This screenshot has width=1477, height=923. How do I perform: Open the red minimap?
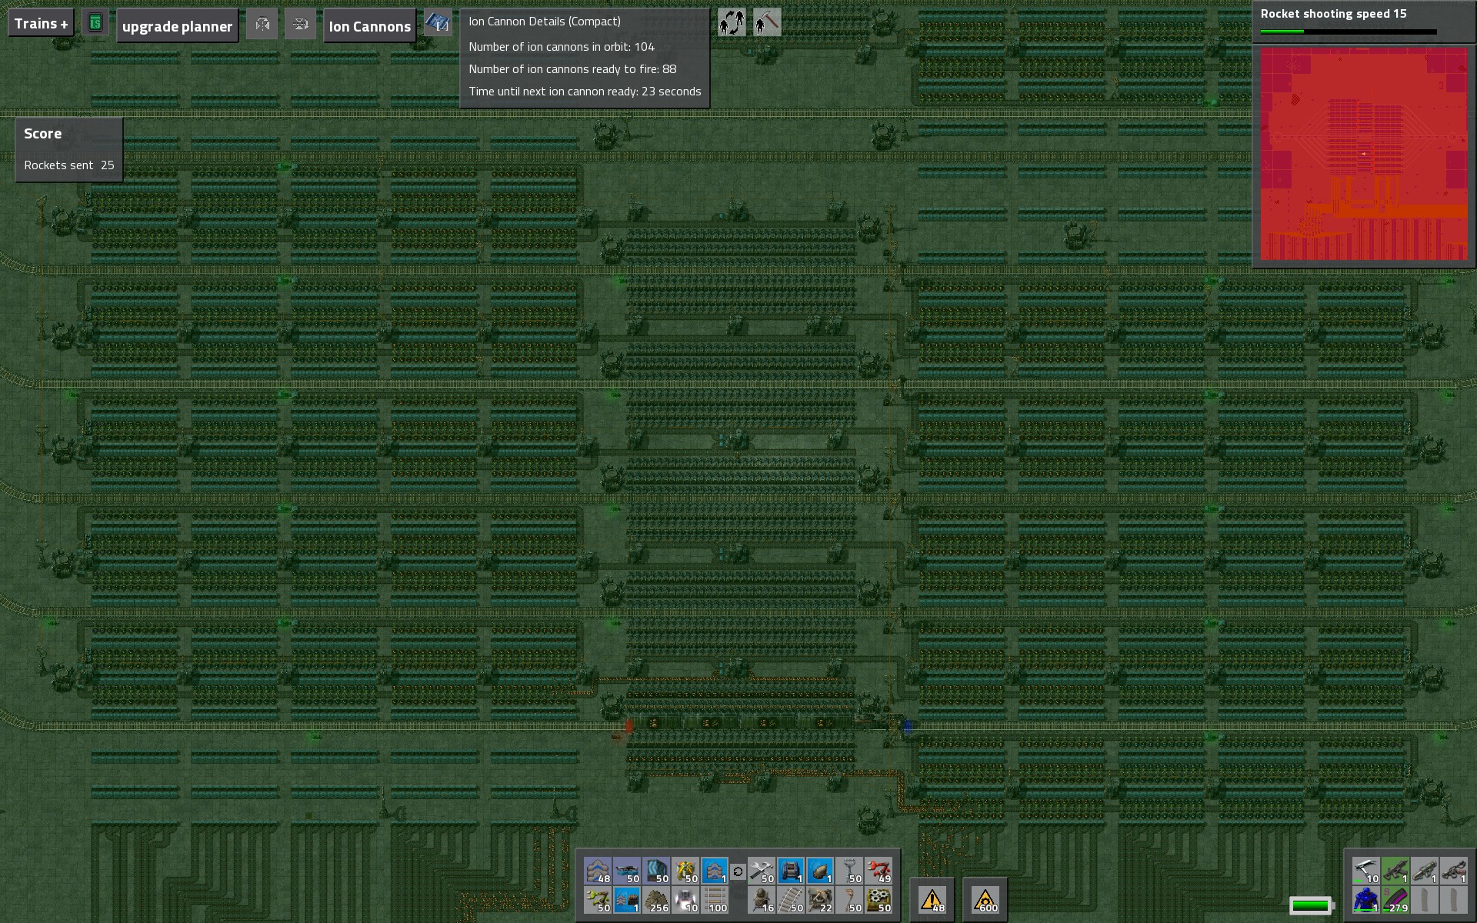tap(1364, 154)
